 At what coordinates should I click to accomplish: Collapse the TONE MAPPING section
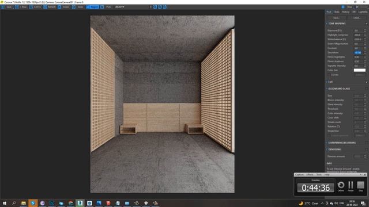327,24
